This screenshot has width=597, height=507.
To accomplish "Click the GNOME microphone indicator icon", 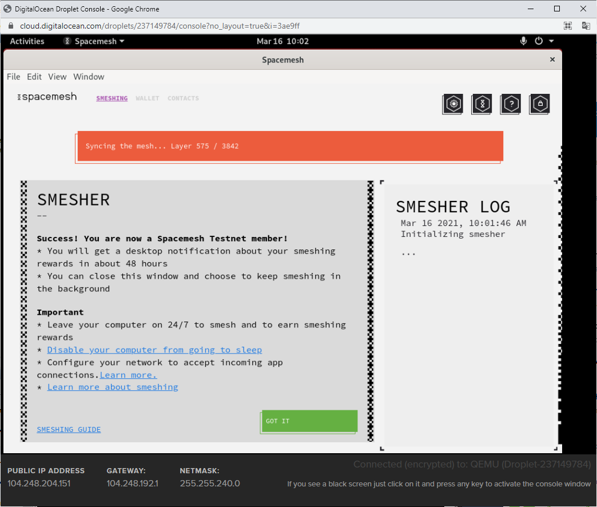I will tap(523, 41).
